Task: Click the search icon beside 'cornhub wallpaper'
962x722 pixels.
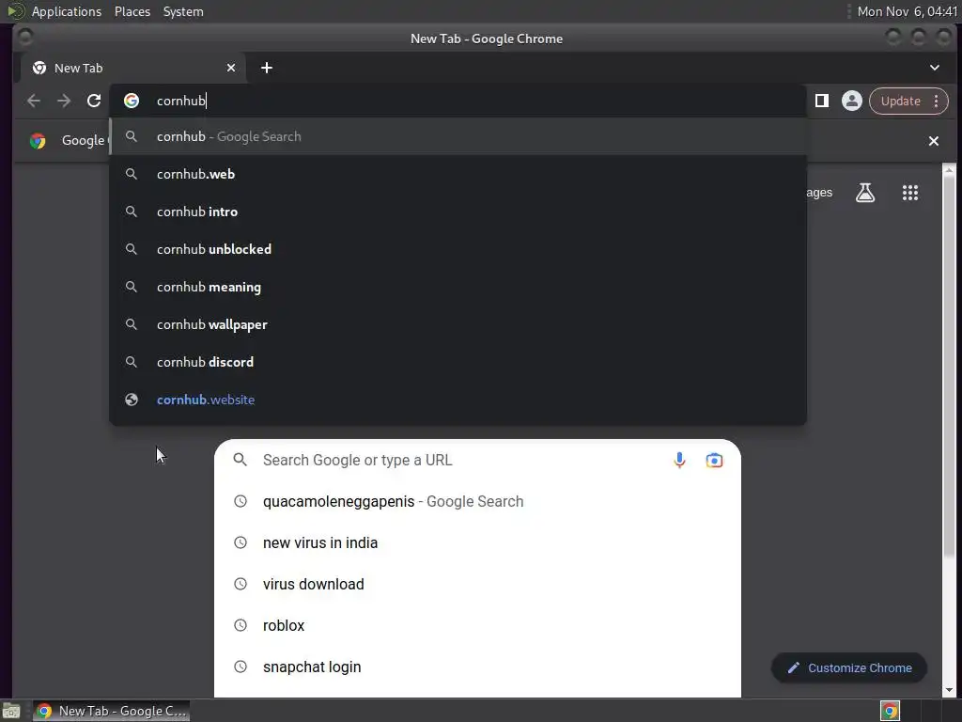Action: [x=132, y=324]
